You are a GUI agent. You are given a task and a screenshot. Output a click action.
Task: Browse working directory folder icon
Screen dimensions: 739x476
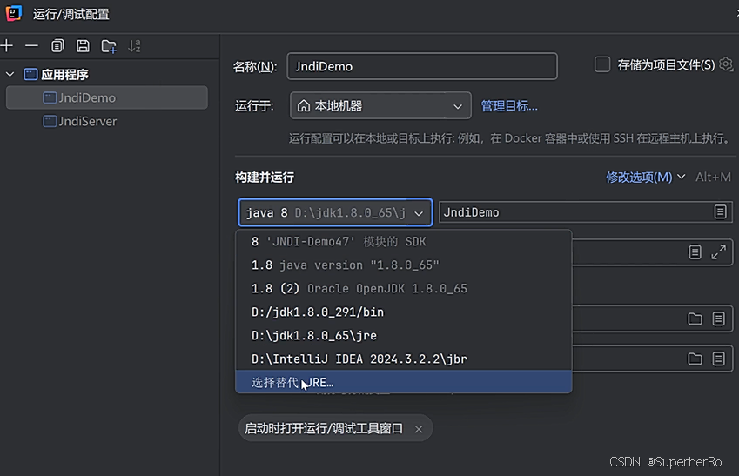695,319
